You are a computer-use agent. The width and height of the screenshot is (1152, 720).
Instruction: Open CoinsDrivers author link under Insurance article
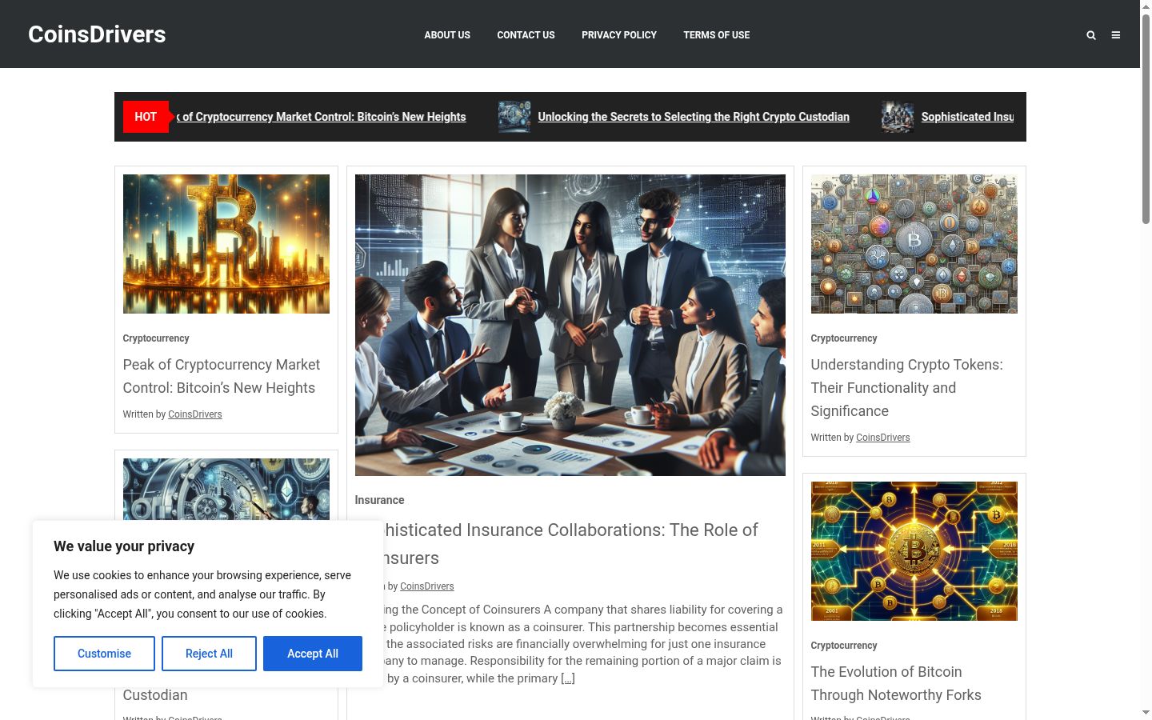click(427, 586)
